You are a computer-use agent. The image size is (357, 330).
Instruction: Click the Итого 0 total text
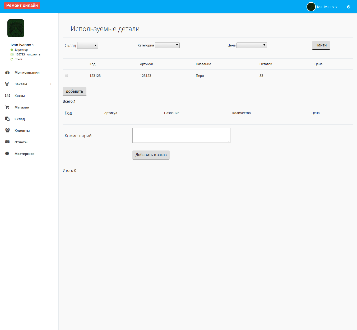click(69, 171)
